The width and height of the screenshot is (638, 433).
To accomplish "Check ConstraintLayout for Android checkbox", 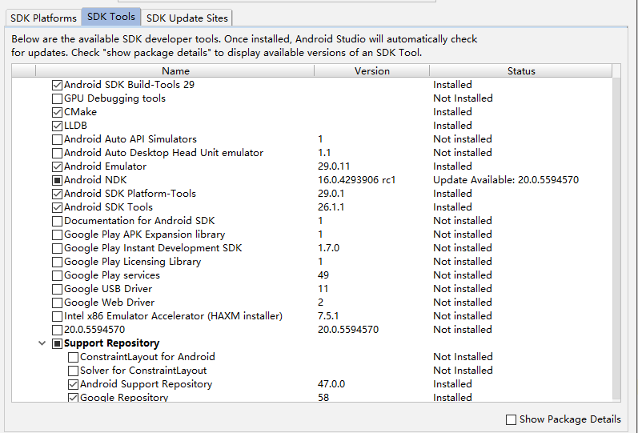I will [73, 357].
